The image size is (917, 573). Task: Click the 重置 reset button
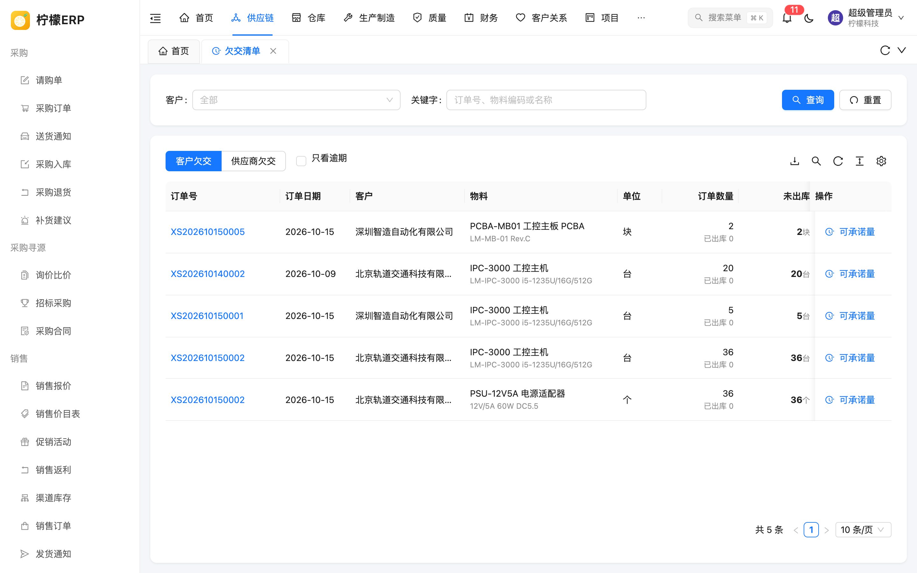865,100
